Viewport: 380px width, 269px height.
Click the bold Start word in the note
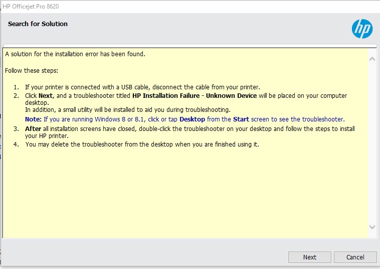pyautogui.click(x=241, y=119)
